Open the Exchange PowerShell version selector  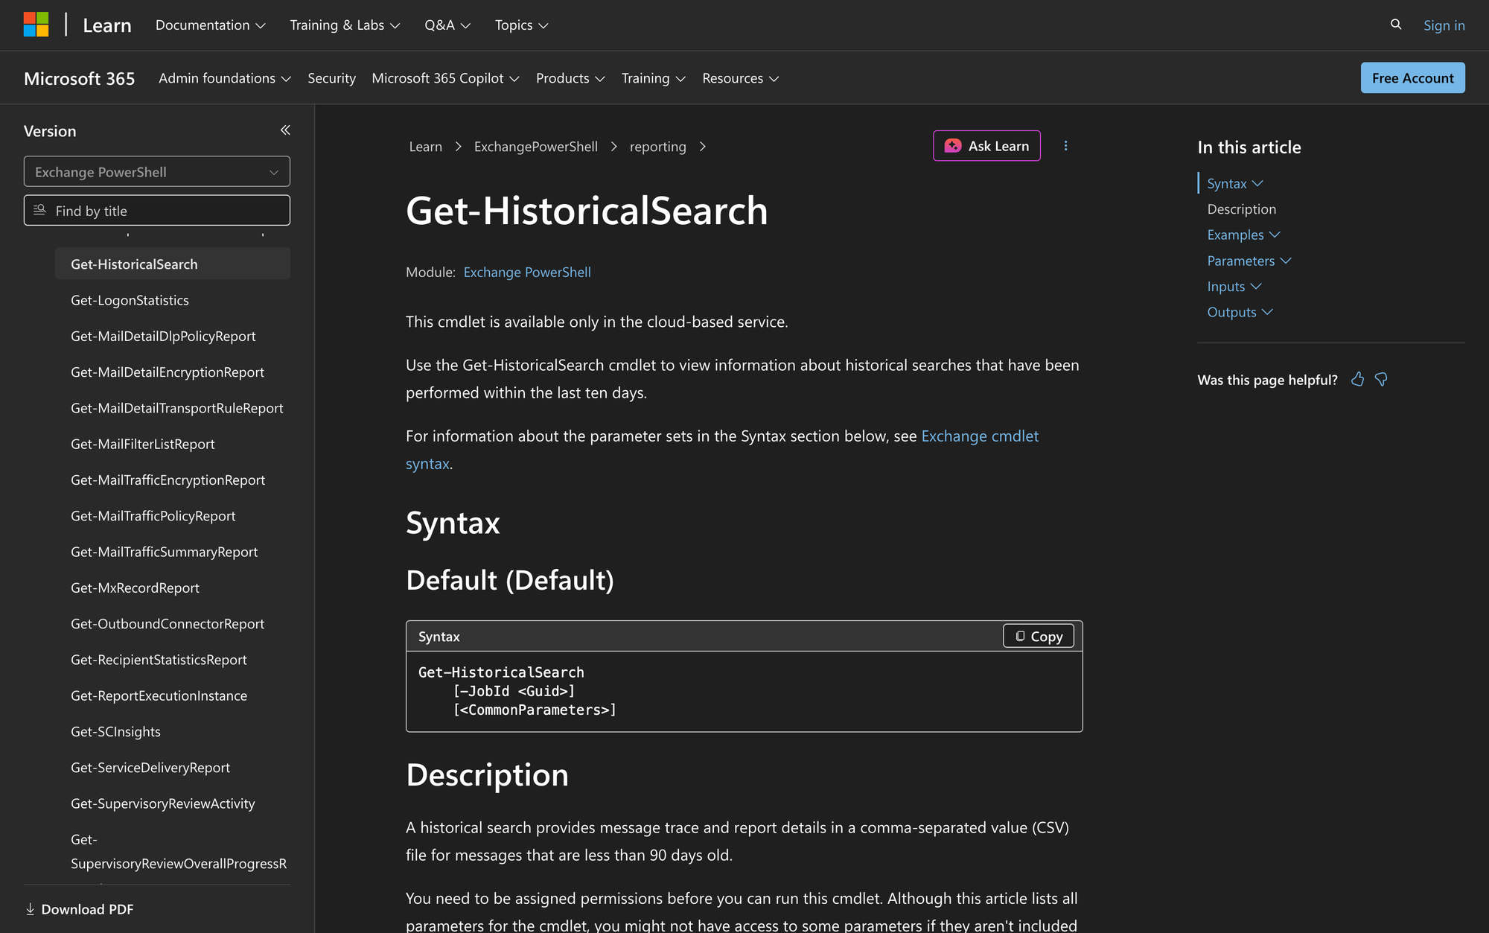pyautogui.click(x=157, y=172)
